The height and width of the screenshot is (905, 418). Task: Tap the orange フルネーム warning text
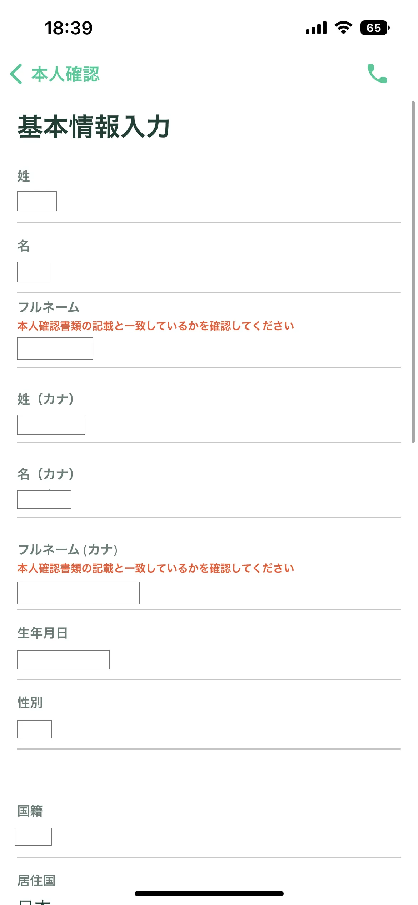point(155,326)
